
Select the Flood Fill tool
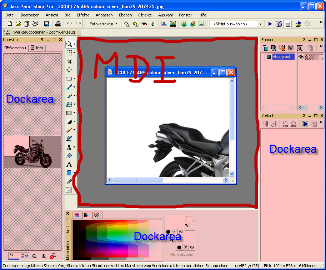pos(69,156)
